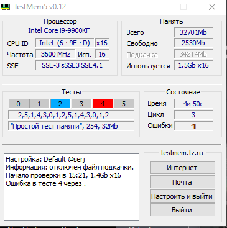Image resolution: width=227 pixels, height=228 pixels.
Task: Click the free memory value 2530Mb
Action: click(x=193, y=43)
